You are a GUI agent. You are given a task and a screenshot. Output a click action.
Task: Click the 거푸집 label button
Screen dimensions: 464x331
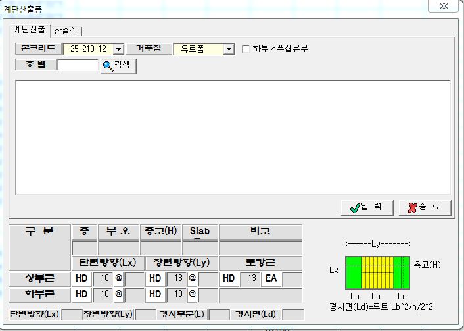coord(149,49)
